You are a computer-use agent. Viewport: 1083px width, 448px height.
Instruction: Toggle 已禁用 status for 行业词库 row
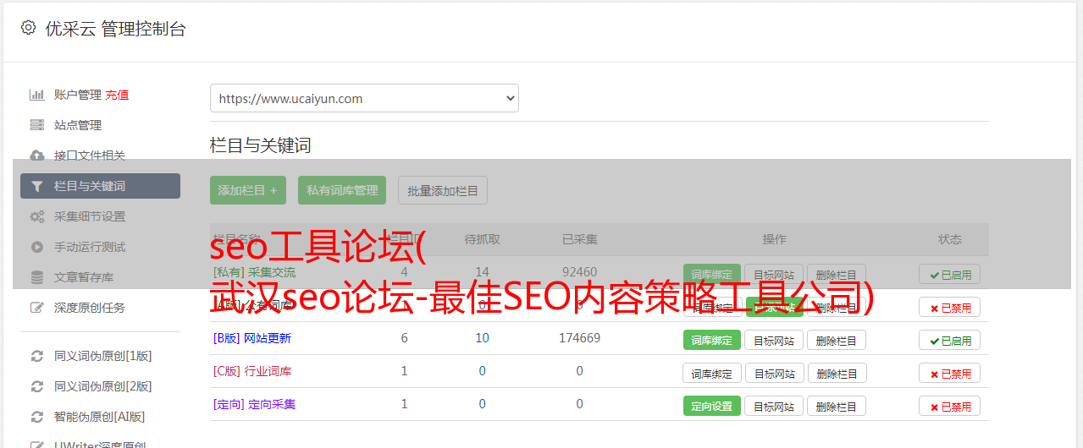click(950, 374)
